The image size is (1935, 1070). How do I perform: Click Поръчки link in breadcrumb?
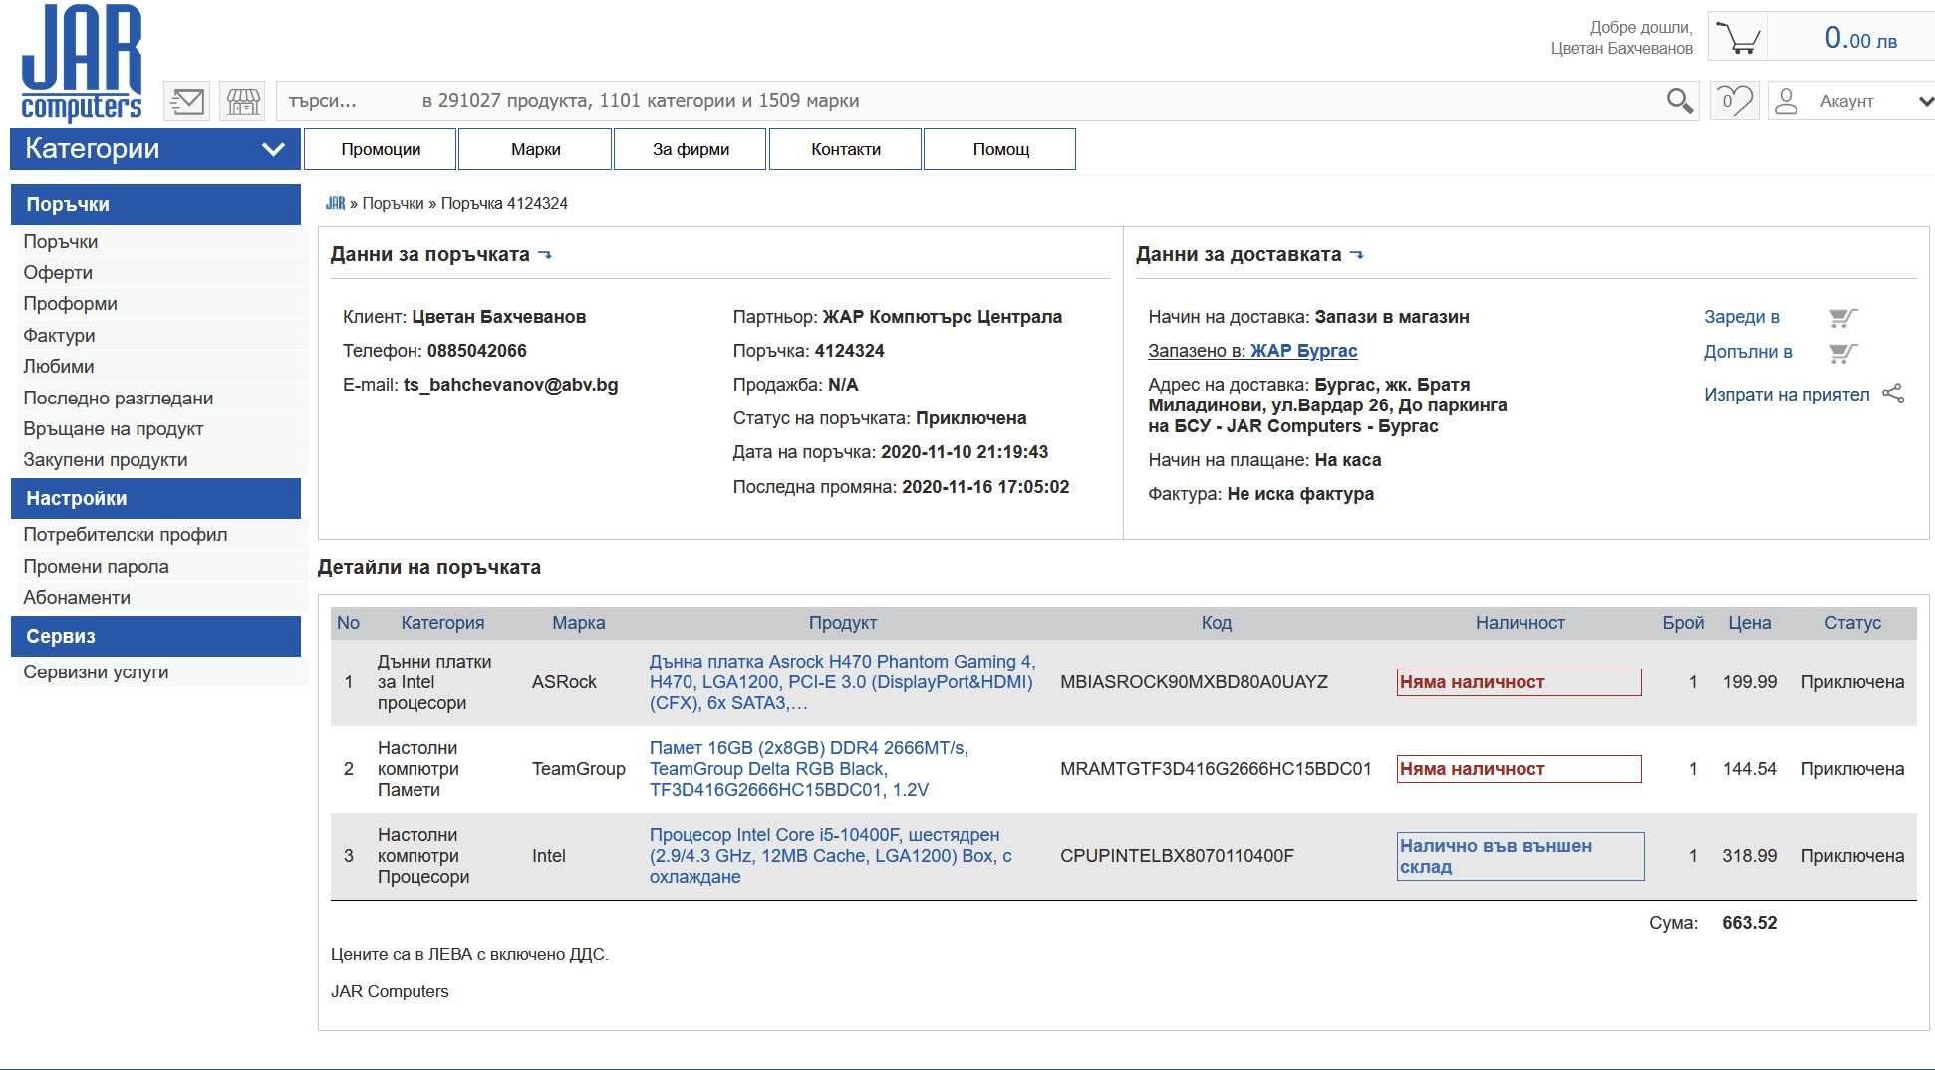coord(393,203)
